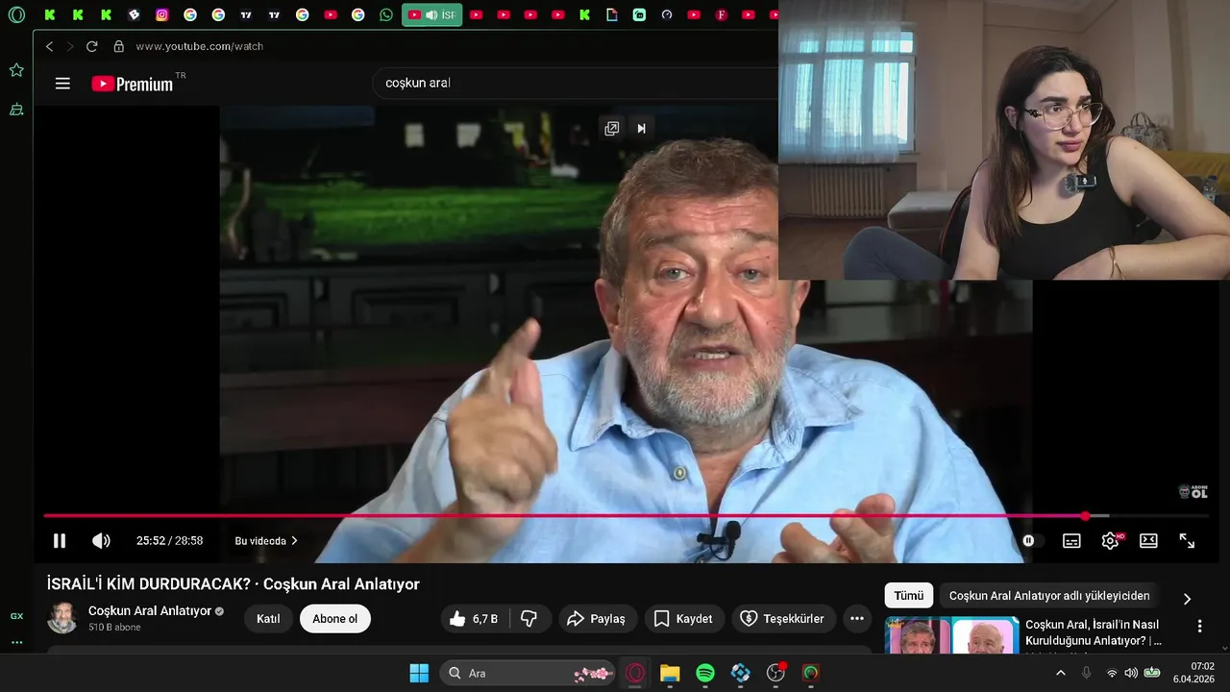Mute the video volume
Image resolution: width=1230 pixels, height=692 pixels.
(101, 541)
